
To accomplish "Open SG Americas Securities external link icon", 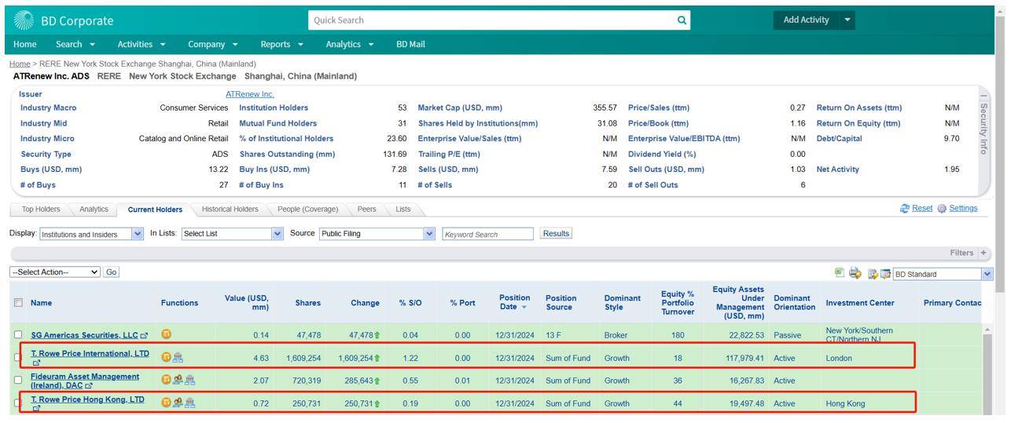I will click(145, 336).
